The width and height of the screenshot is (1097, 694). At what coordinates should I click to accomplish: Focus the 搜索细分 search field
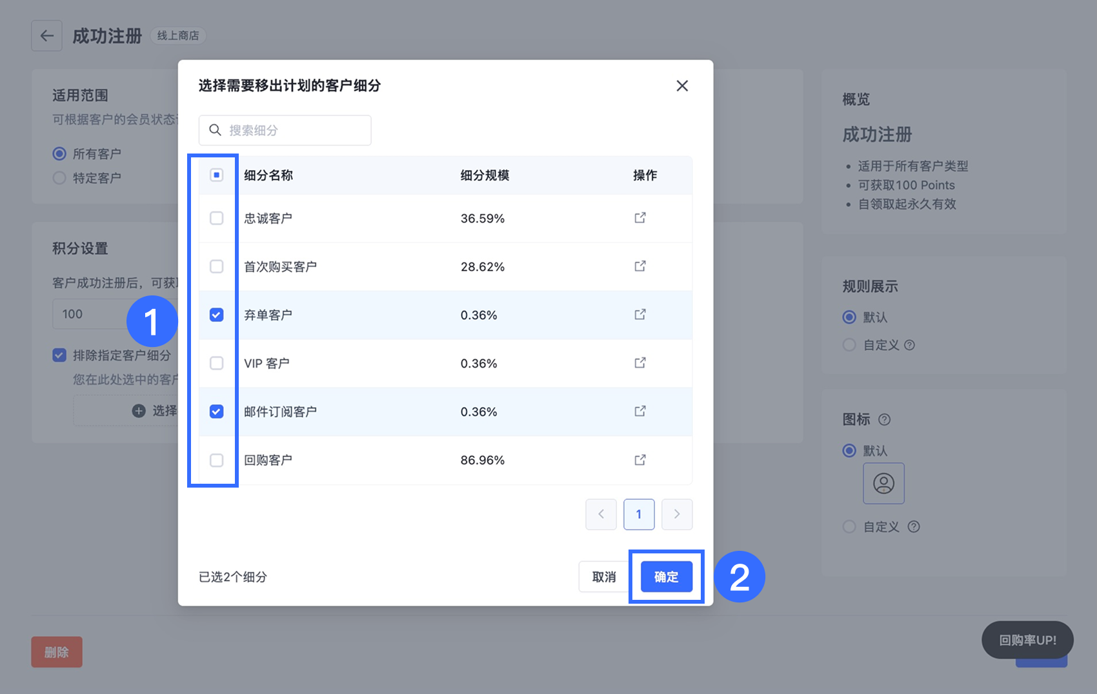pos(285,130)
